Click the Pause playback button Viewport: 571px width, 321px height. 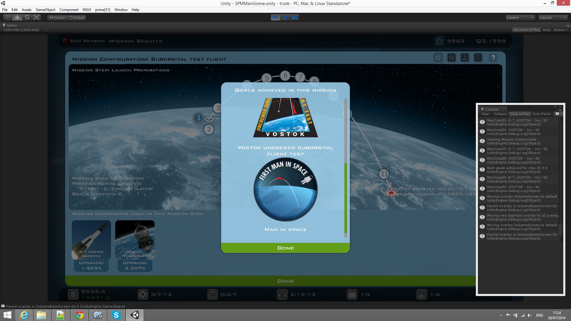tap(285, 18)
